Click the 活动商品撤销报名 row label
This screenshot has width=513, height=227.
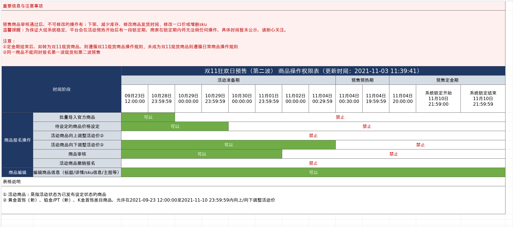pyautogui.click(x=77, y=163)
